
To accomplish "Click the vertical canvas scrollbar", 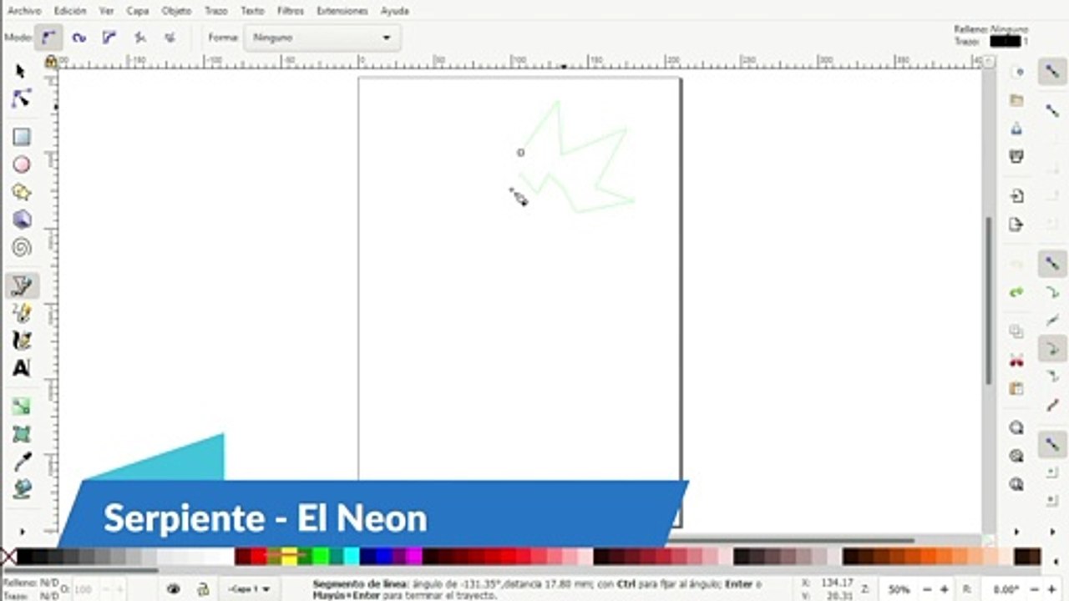I will (x=990, y=300).
